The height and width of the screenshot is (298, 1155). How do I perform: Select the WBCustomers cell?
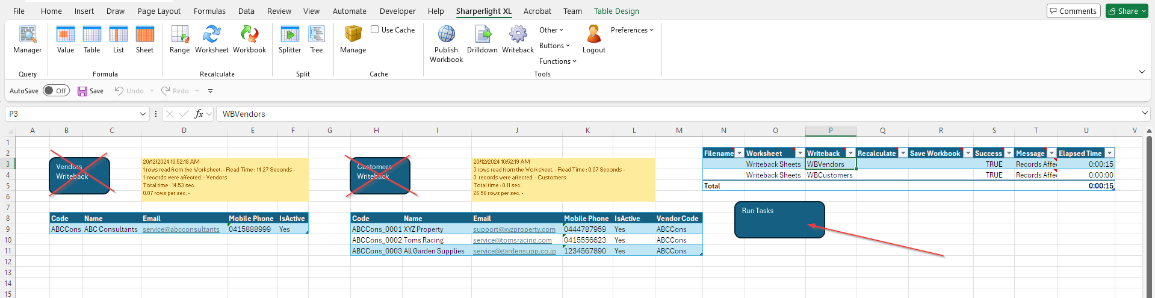[x=831, y=175]
